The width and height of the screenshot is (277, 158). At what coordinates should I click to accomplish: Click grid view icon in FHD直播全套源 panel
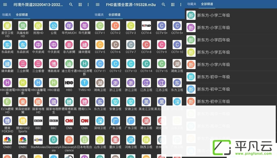click(173, 5)
